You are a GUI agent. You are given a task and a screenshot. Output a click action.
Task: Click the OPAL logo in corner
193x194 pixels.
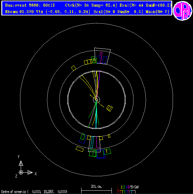(x=182, y=11)
